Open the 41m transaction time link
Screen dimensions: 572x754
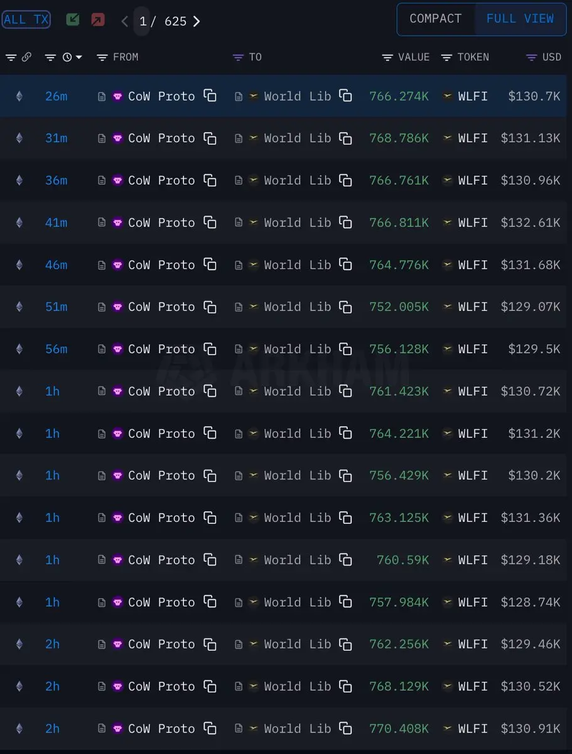[57, 222]
